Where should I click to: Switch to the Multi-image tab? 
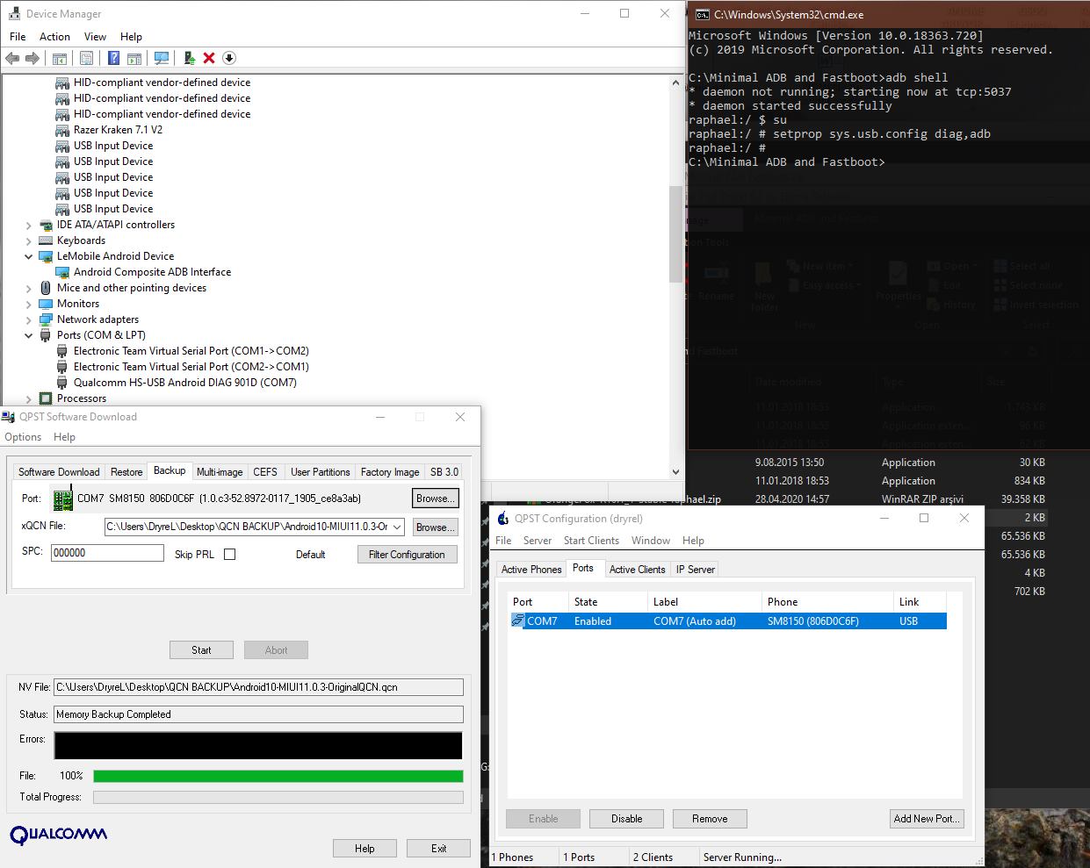tap(220, 472)
